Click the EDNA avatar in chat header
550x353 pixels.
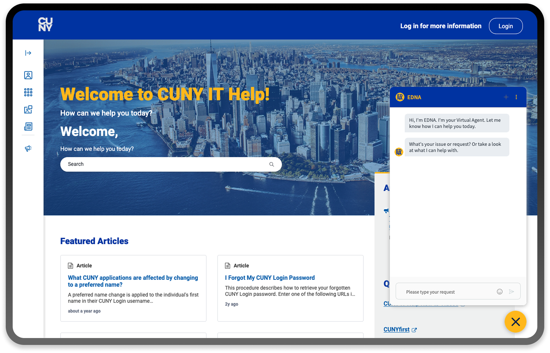point(400,97)
